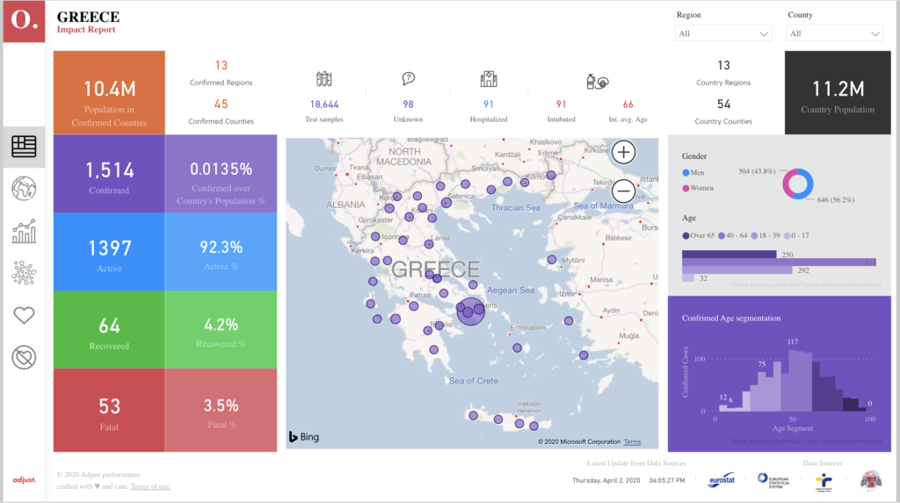Click the hospital building icon

tap(488, 80)
